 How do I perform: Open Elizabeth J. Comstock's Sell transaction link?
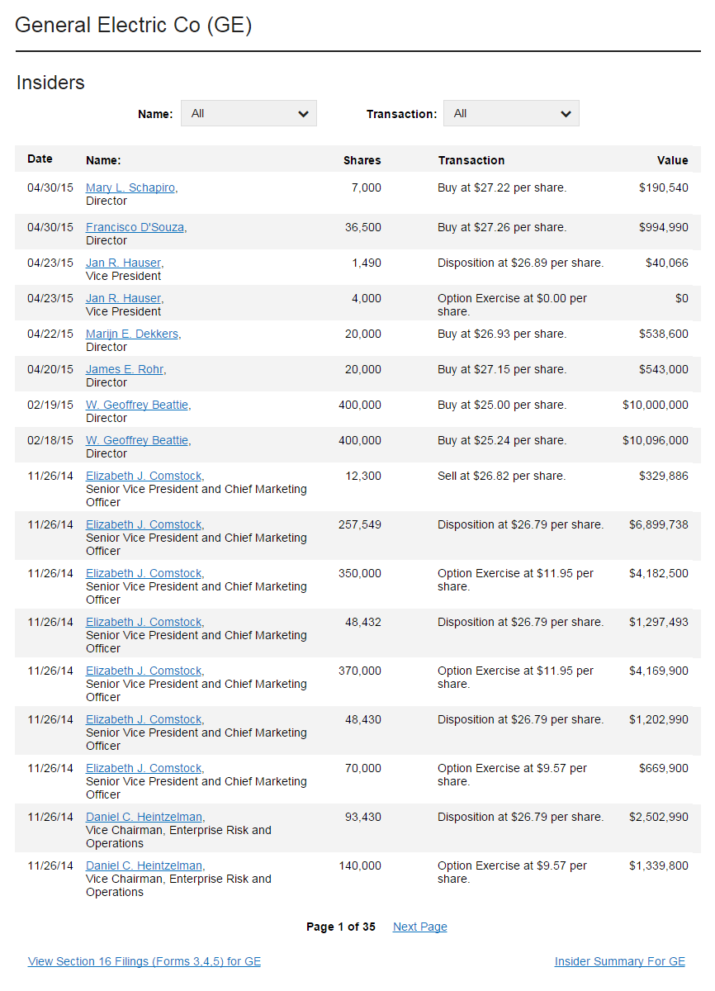click(144, 477)
